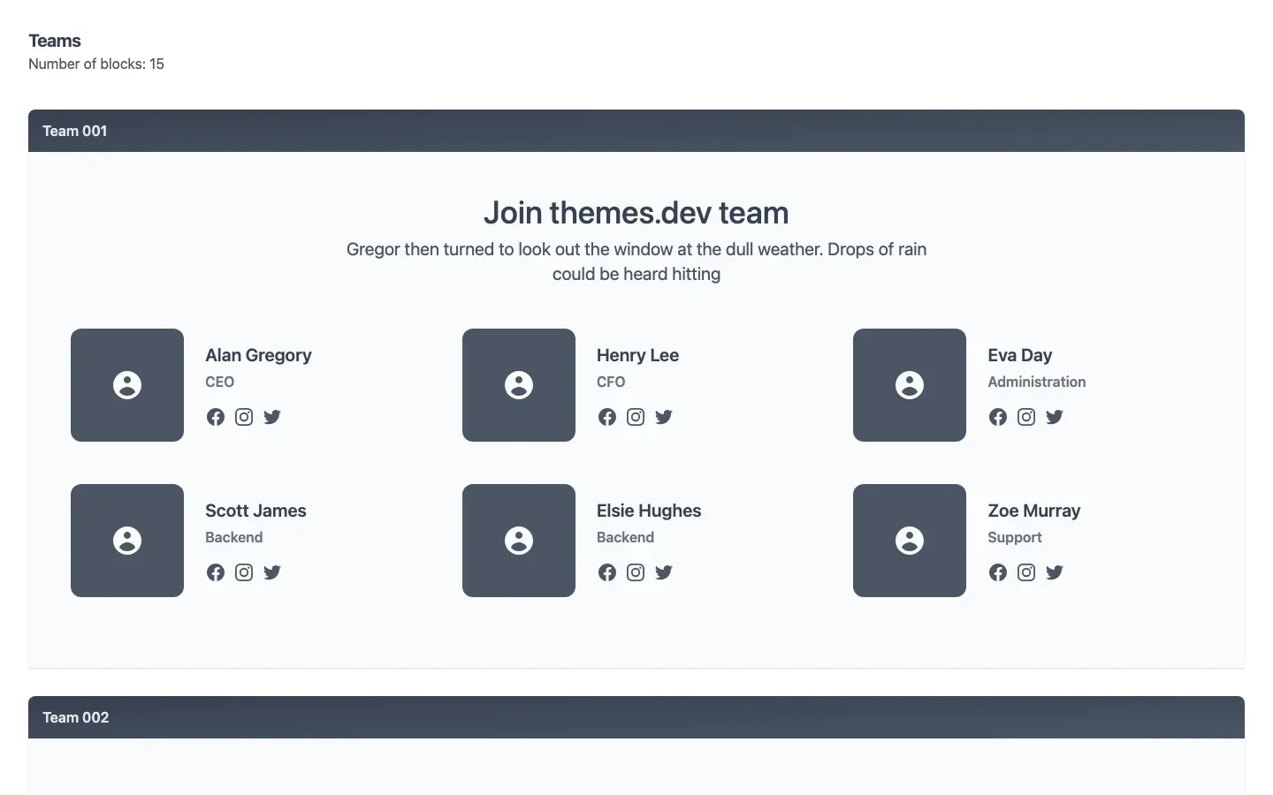Open Zoe Murray's Facebook icon
Viewport: 1273px width, 795px height.
point(998,572)
